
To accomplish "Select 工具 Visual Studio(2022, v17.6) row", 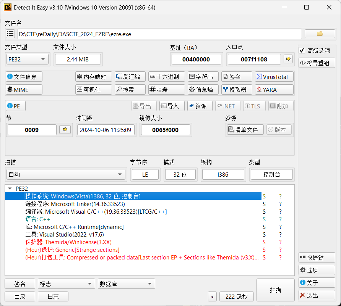I will coord(133,235).
